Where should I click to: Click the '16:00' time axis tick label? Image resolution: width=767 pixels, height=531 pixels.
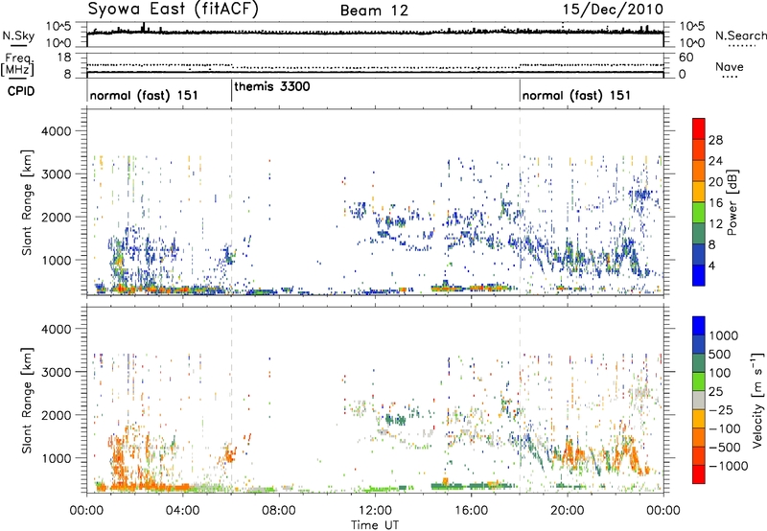click(471, 511)
